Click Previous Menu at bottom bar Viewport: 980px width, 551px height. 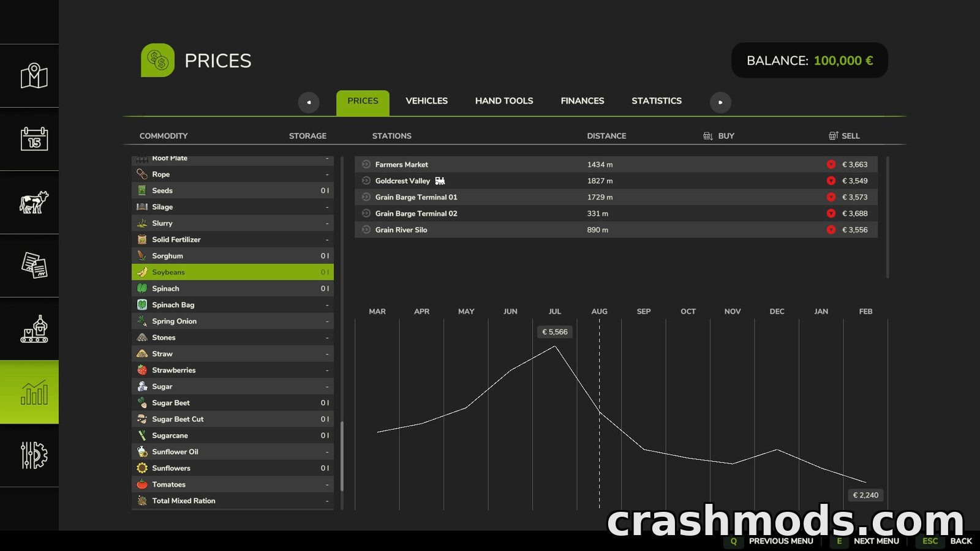769,541
